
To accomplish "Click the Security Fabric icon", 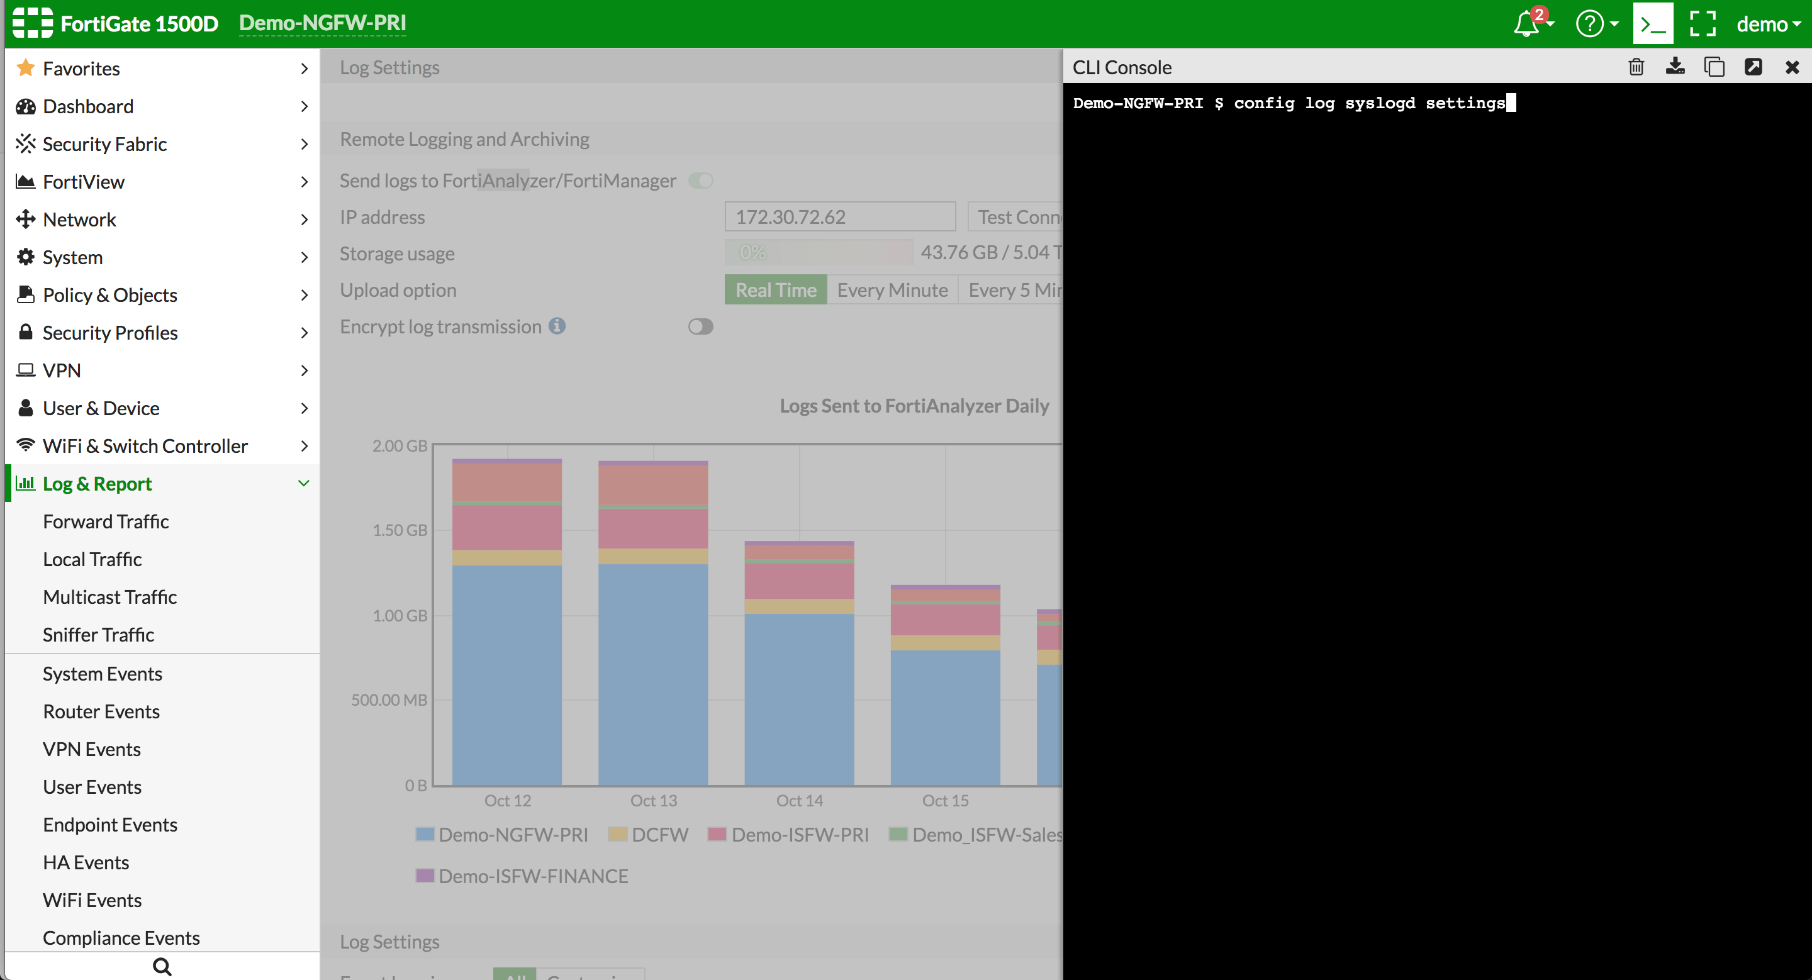I will coord(25,143).
